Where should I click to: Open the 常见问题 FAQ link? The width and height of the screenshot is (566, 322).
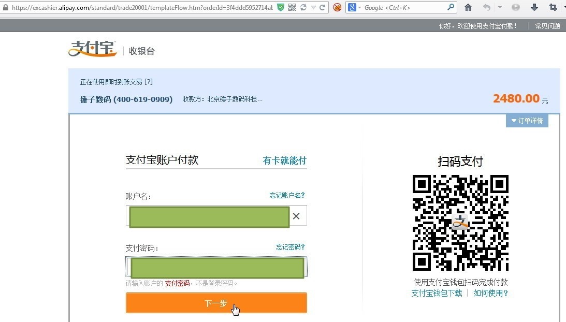coord(547,26)
